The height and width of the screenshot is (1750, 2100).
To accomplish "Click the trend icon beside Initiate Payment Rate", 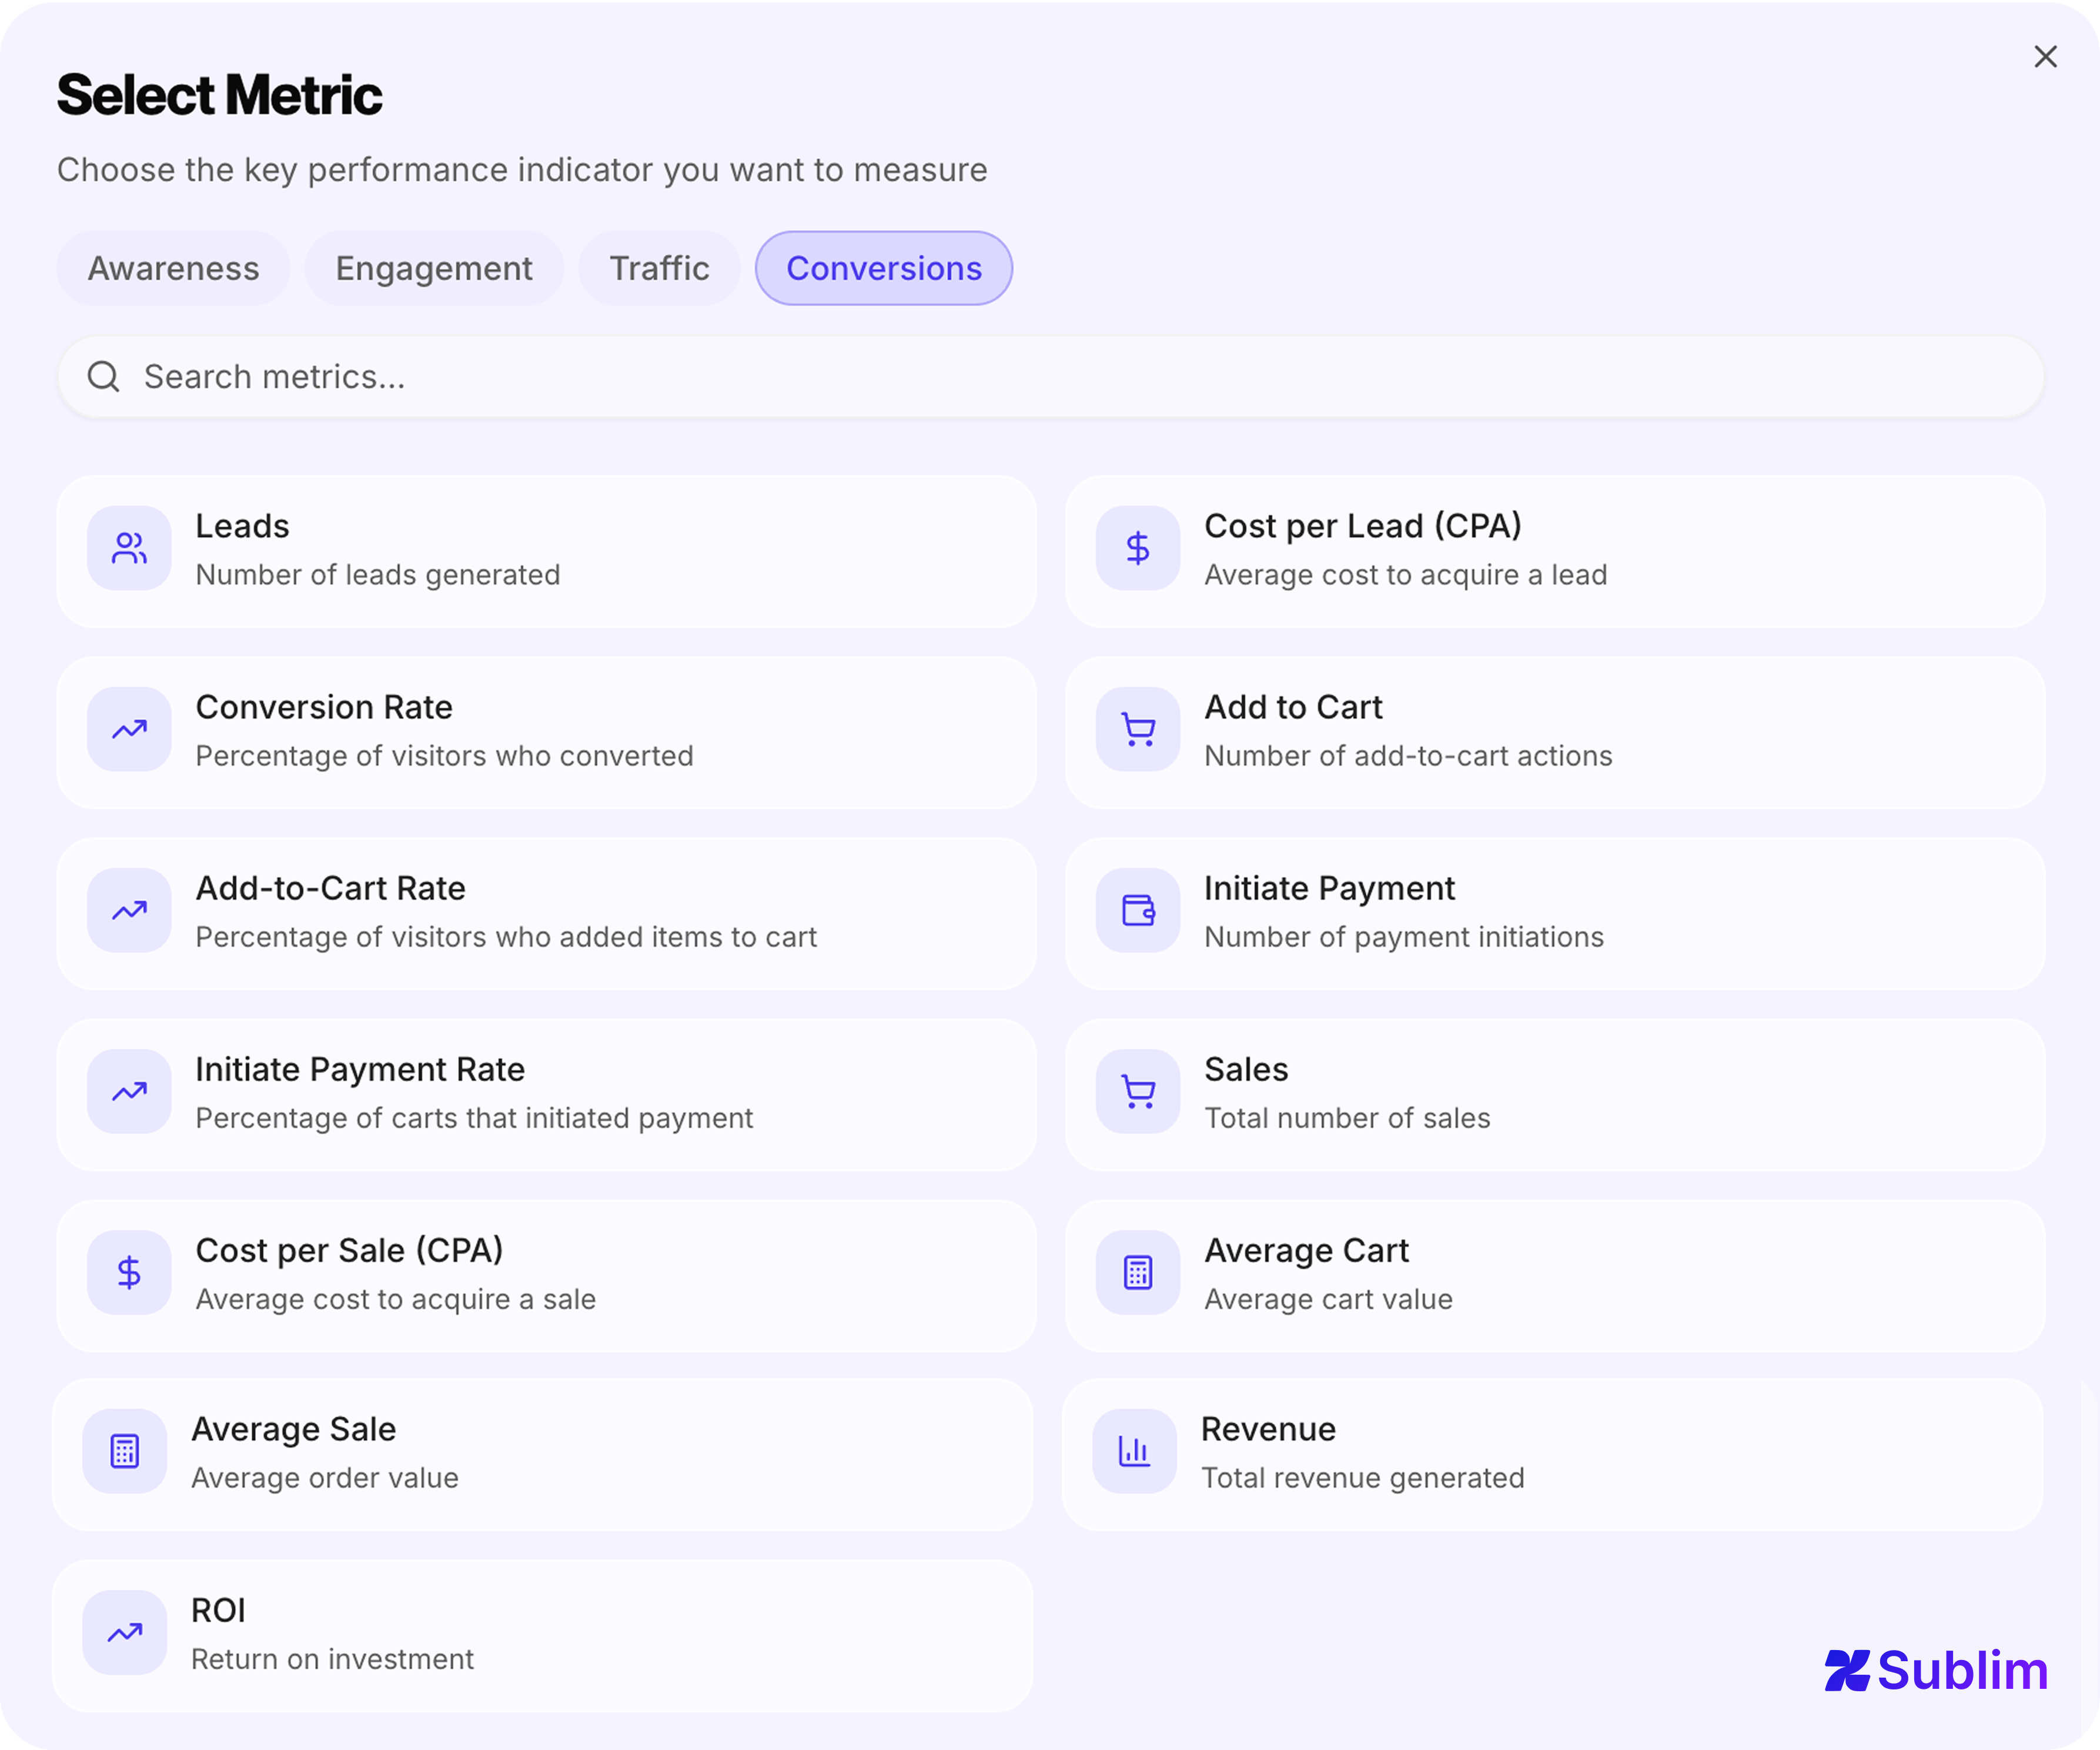I will [129, 1091].
